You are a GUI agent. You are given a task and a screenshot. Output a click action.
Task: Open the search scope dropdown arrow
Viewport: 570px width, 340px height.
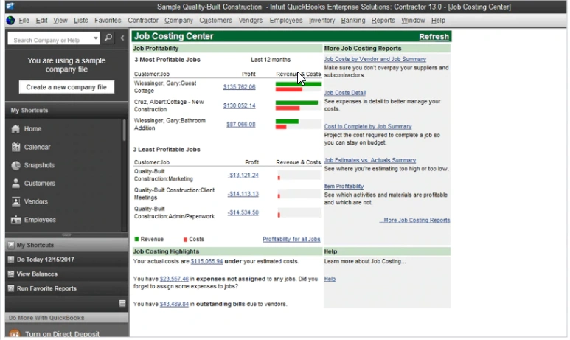(95, 38)
